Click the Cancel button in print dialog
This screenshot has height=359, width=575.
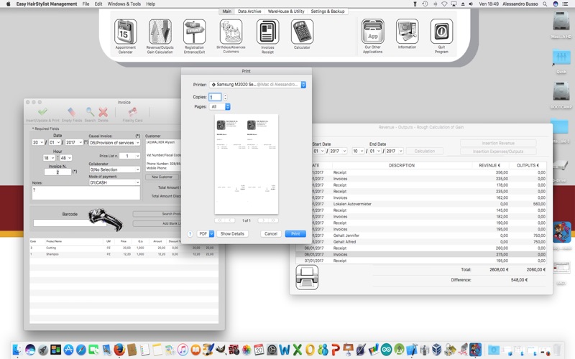point(271,234)
